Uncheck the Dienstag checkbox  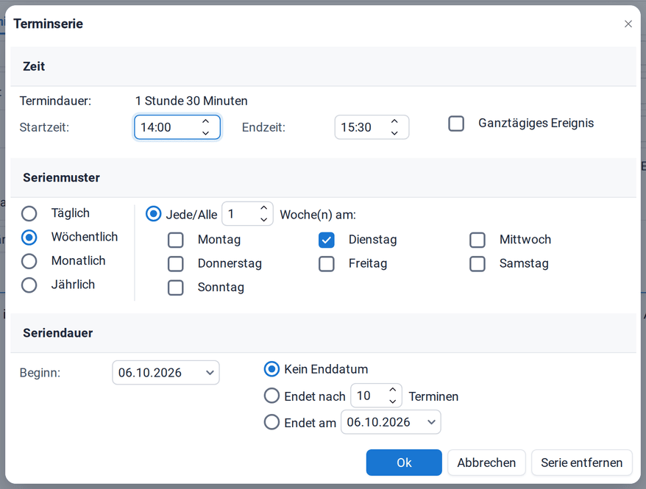coord(326,240)
